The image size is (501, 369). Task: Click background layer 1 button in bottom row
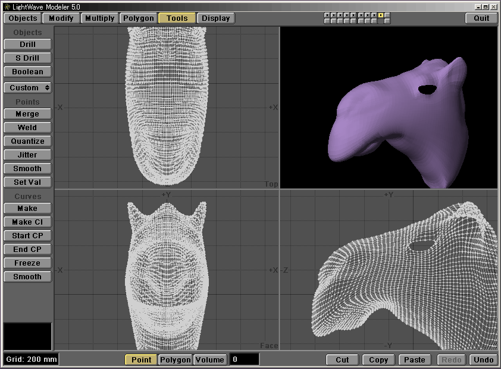327,21
